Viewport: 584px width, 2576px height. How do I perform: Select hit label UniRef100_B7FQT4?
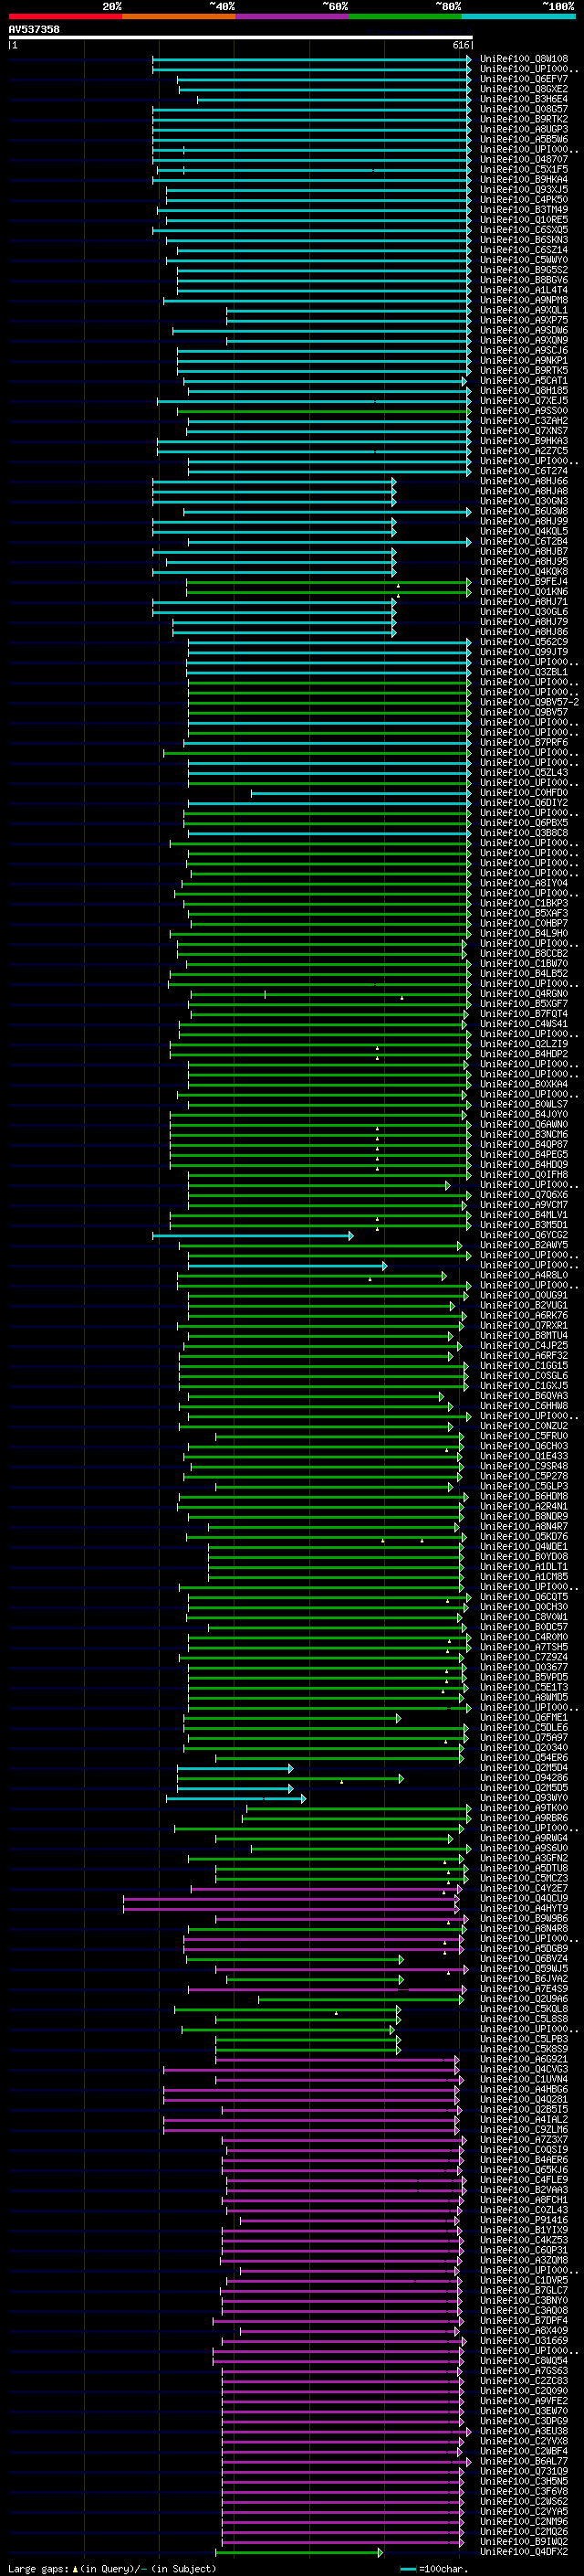pos(523,1013)
